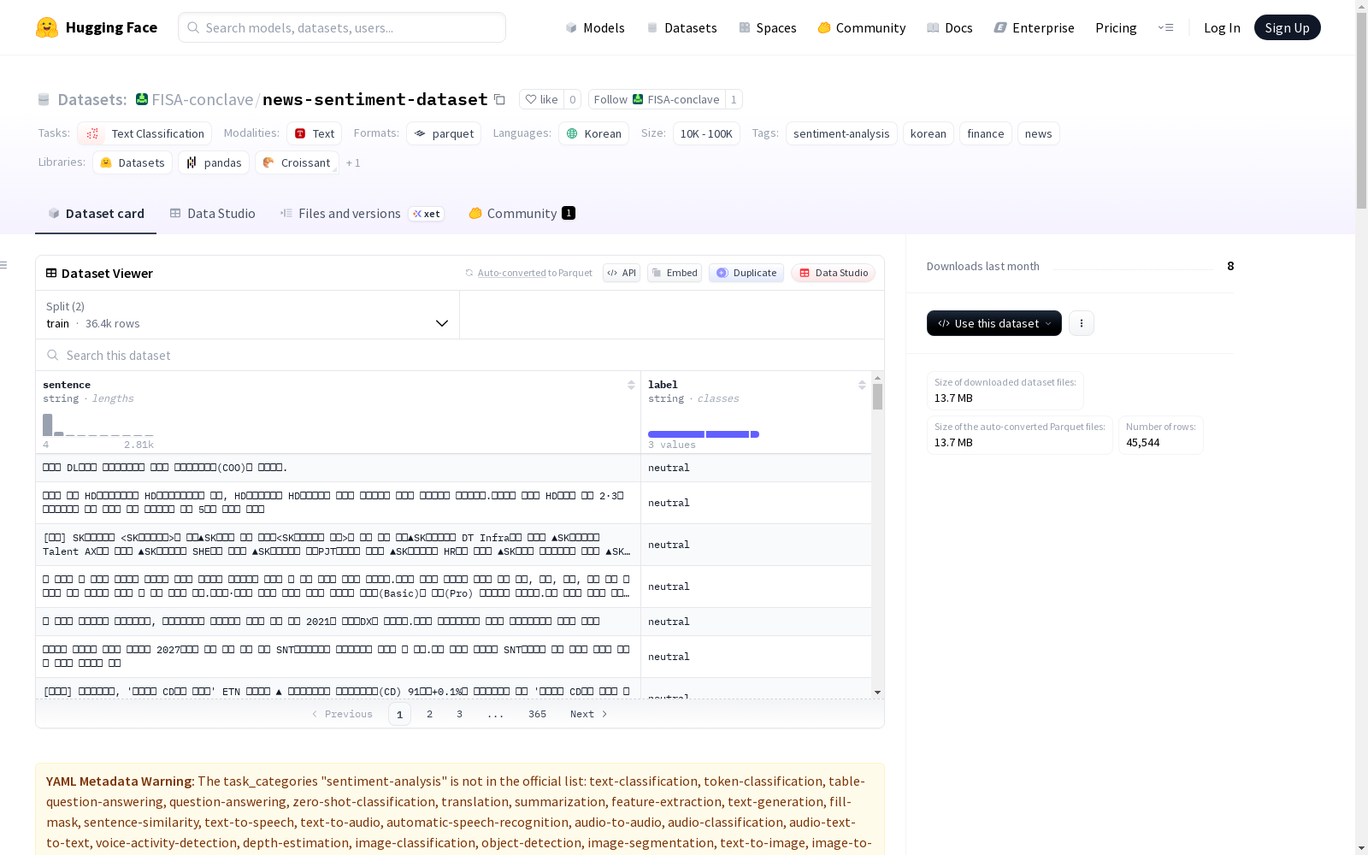The width and height of the screenshot is (1368, 855).
Task: Open the navigation more-menu icon
Action: [x=1165, y=27]
